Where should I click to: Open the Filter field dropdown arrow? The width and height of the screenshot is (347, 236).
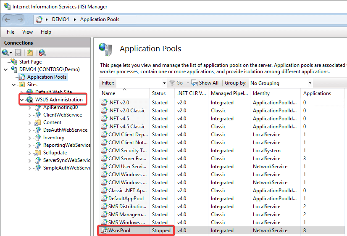pos(164,83)
